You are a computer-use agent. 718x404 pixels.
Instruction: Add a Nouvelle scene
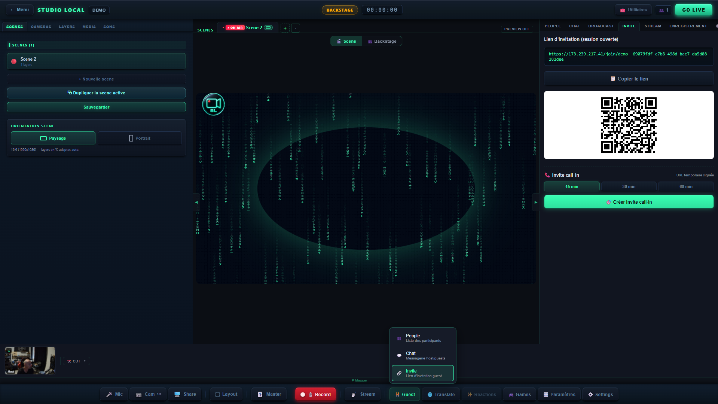pos(96,79)
